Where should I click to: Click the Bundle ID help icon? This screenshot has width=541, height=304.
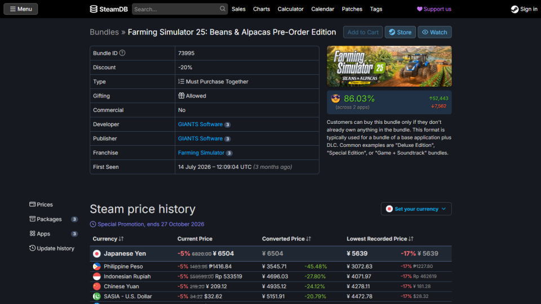pyautogui.click(x=122, y=53)
